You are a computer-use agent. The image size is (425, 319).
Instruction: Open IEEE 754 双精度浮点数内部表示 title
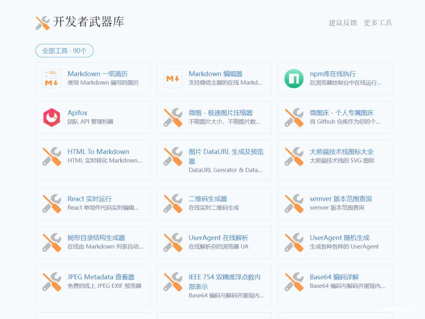tap(225, 282)
